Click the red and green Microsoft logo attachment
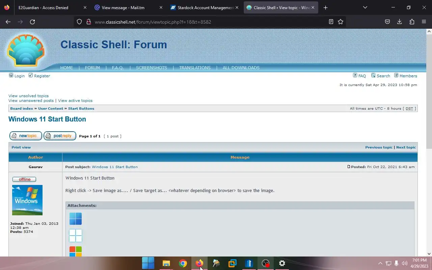Image resolution: width=432 pixels, height=270 pixels. (x=76, y=251)
